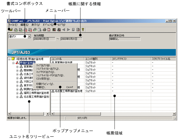
Task: Expand the 名古屋工場 tree node
Action: click(x=17, y=97)
